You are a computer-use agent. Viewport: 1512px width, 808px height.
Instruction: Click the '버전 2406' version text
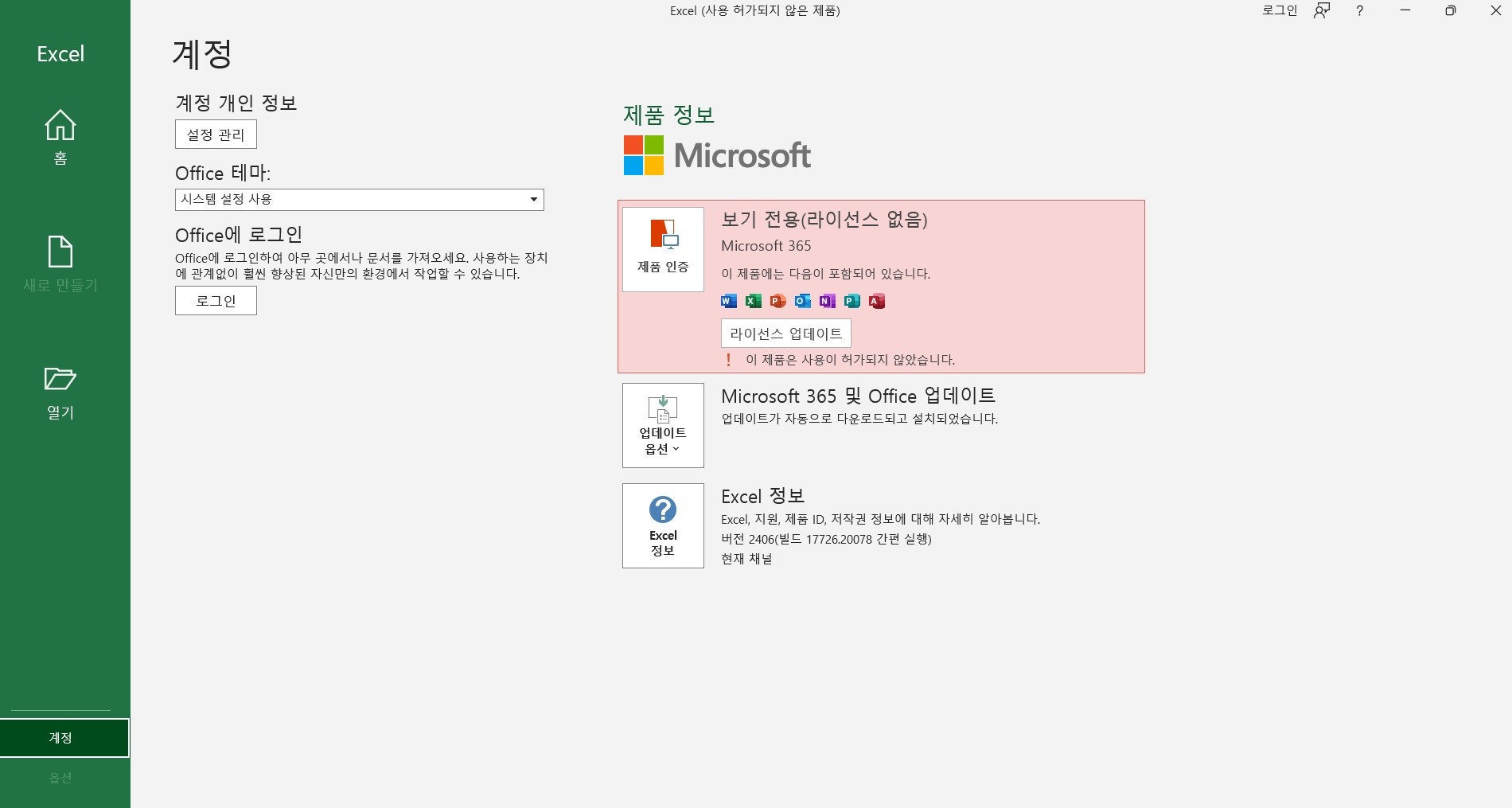(826, 539)
